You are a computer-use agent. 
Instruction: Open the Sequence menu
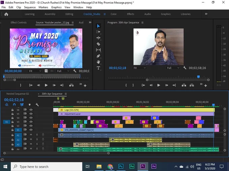tap(30, 7)
